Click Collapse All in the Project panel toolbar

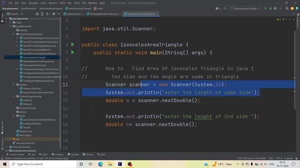47,14
